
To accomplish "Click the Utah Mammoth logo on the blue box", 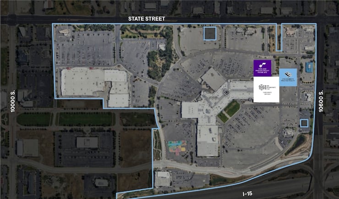I will coord(288,75).
